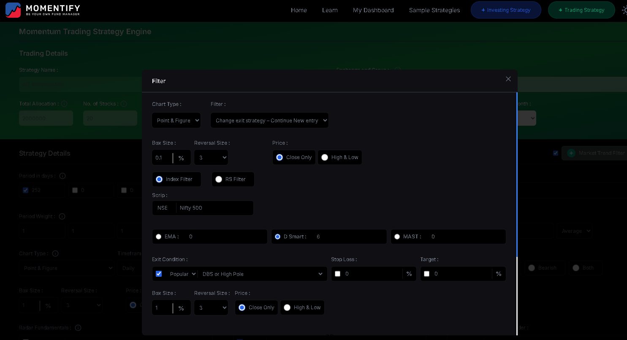627x340 pixels.
Task: Select lower Close Only radio under Exit Condition
Action: coord(242,308)
